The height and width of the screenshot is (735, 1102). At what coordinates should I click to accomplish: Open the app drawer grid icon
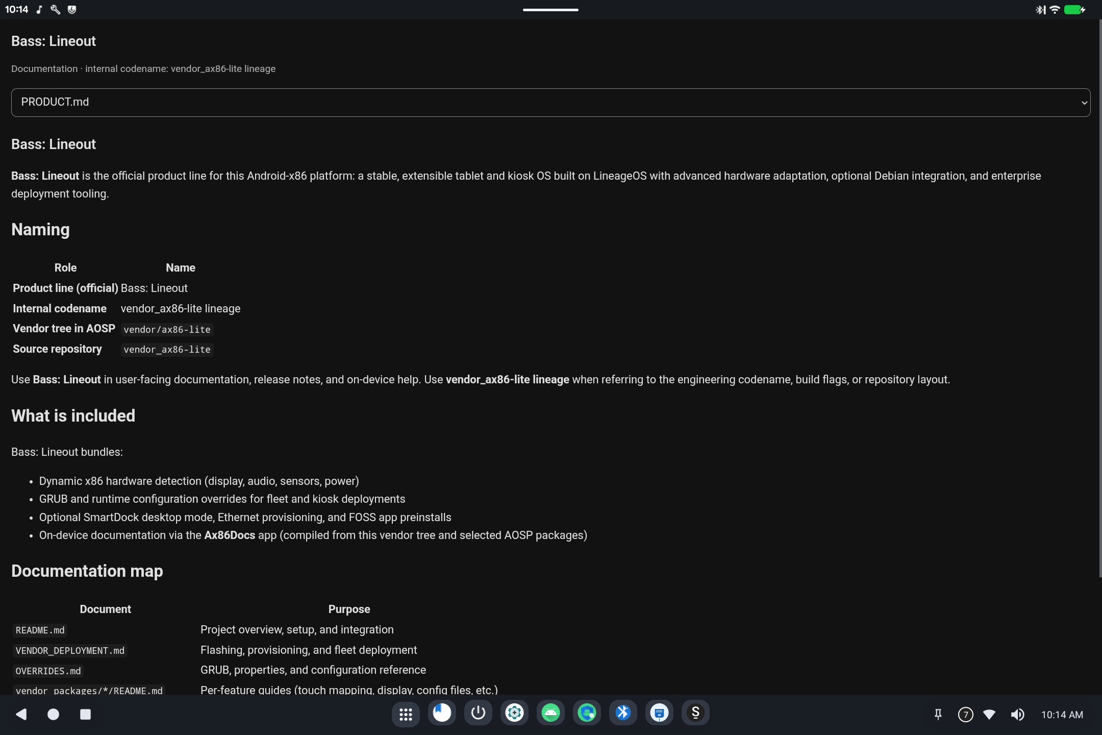pos(406,714)
